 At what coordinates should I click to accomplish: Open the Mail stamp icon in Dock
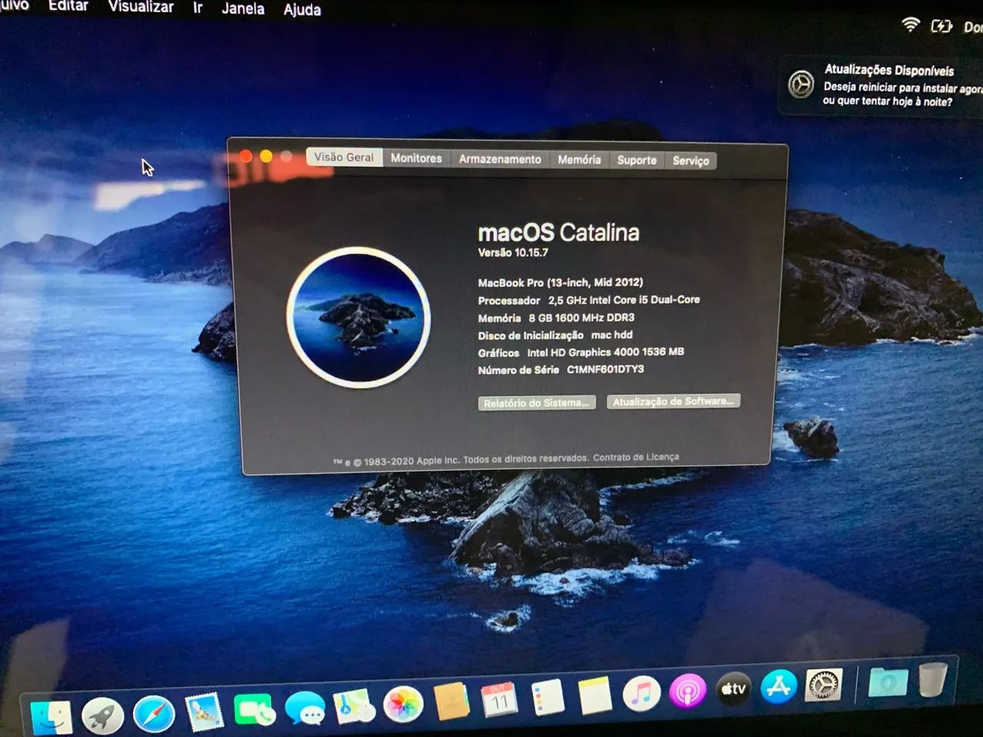coord(204,712)
